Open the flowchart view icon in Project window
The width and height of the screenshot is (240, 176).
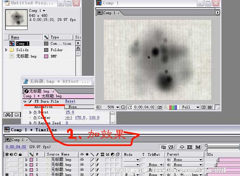[x=78, y=48]
